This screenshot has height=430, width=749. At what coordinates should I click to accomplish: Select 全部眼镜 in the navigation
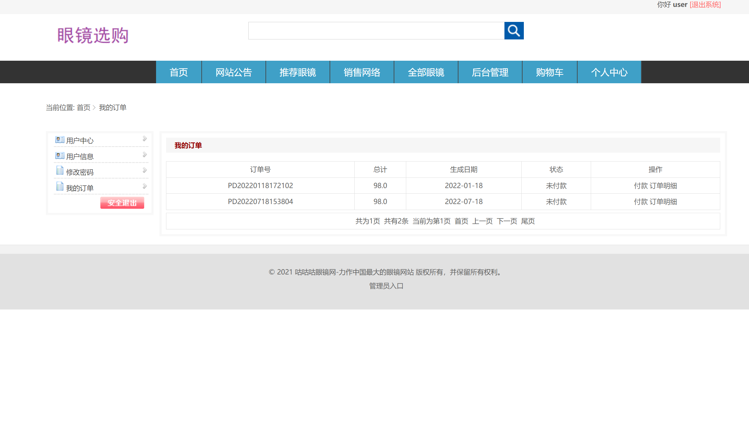point(426,72)
